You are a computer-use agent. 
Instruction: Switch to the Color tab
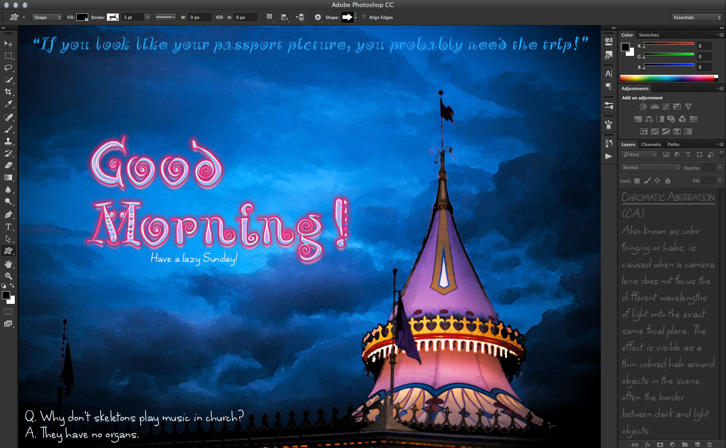[x=627, y=35]
